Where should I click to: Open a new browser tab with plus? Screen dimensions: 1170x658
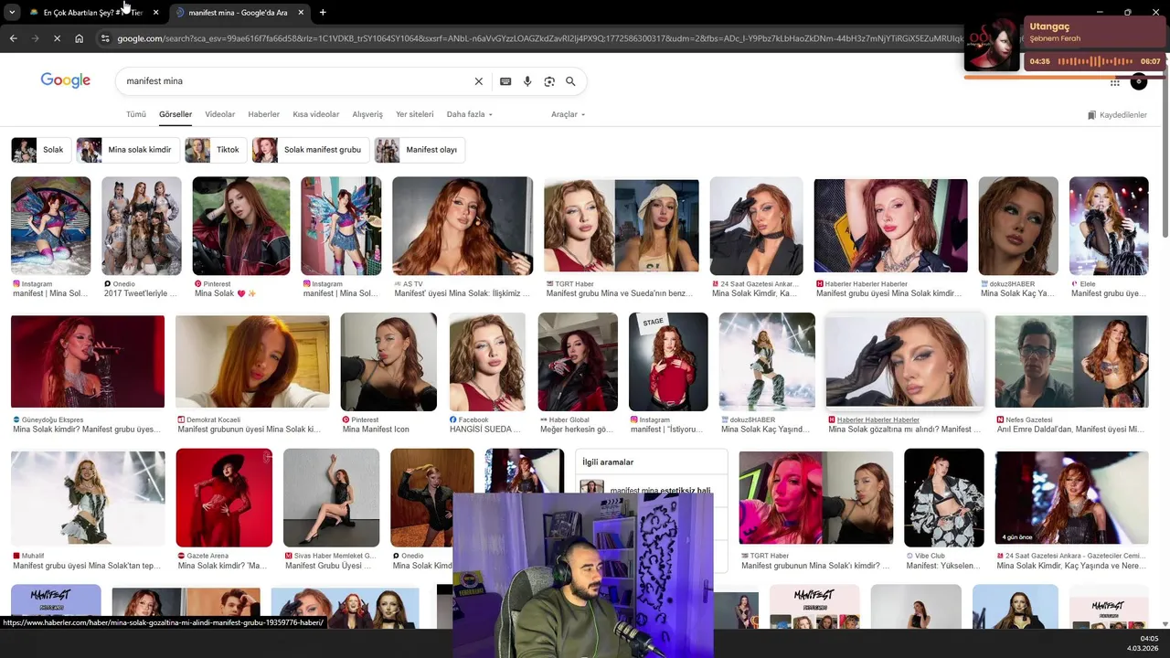(x=323, y=12)
